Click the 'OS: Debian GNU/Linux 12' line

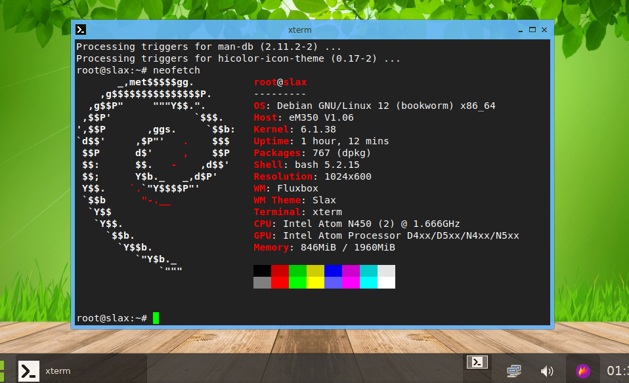pos(374,106)
